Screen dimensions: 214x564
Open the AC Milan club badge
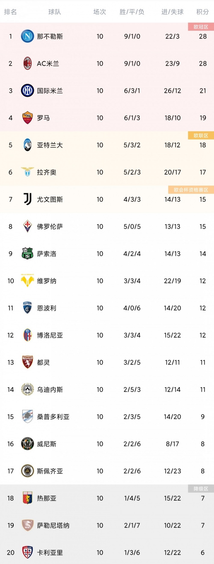[x=27, y=63]
